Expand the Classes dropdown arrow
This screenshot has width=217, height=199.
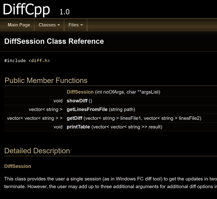pyautogui.click(x=58, y=25)
